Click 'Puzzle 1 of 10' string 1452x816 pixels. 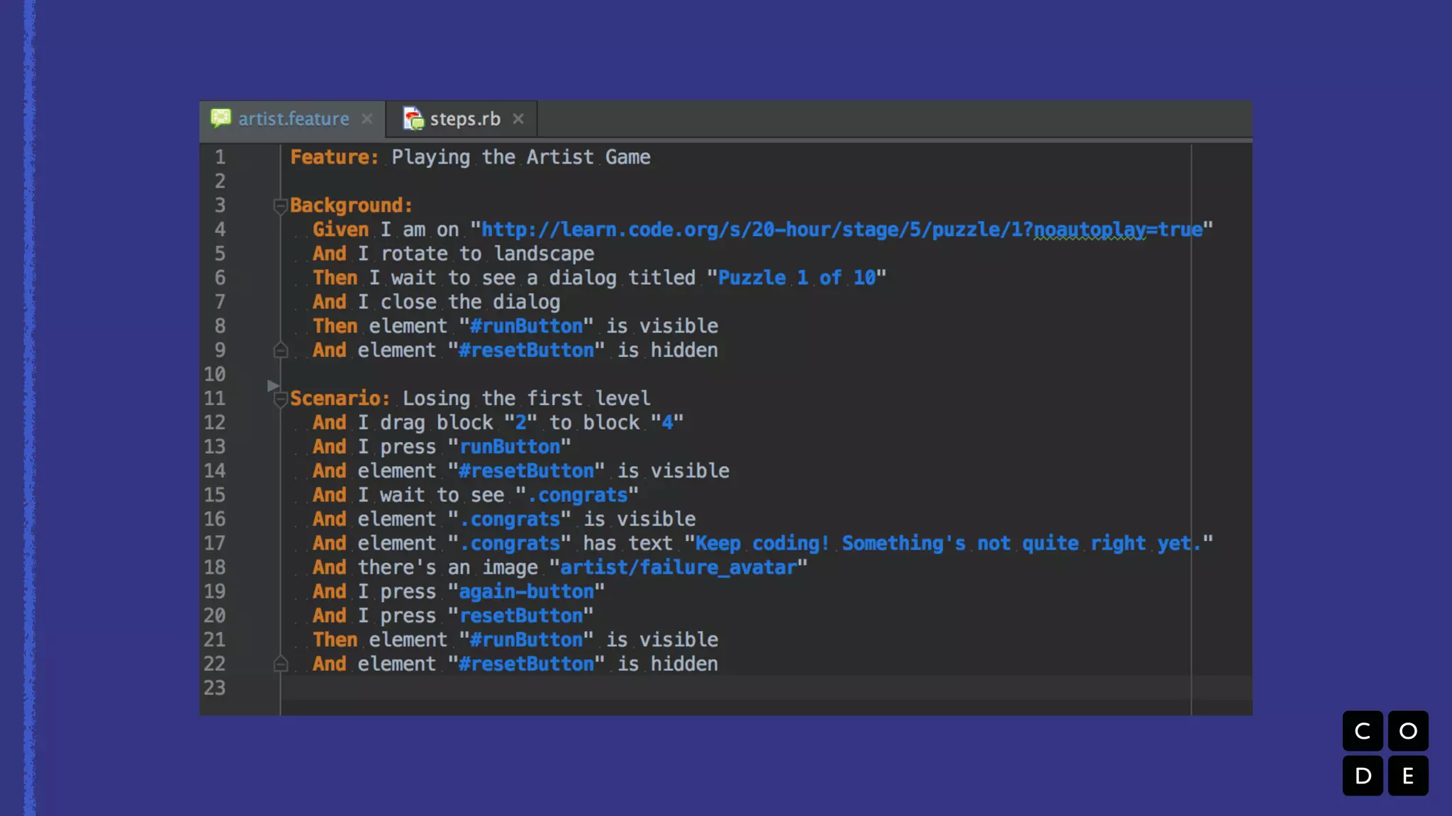click(797, 278)
